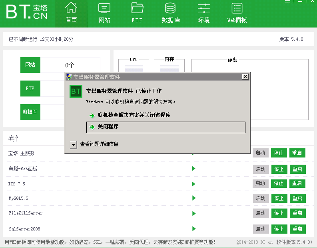Stop the 宝塔-Web面板 service
This screenshot has height=248, width=317.
[x=279, y=169]
